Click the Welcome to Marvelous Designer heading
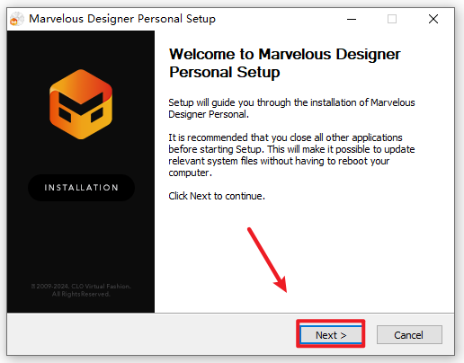This screenshot has height=363, width=464. click(285, 63)
